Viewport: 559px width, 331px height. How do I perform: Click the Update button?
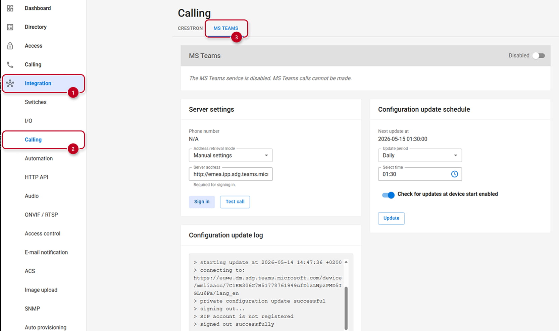(x=391, y=218)
